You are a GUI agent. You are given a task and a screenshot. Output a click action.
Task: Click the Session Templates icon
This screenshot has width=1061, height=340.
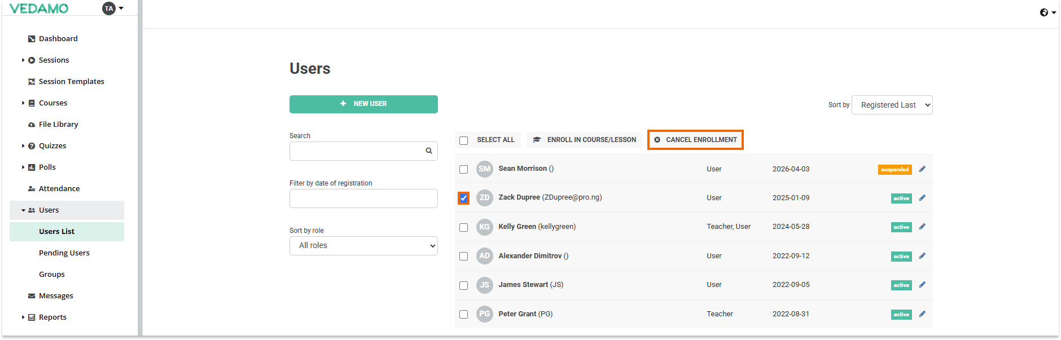[x=32, y=82]
